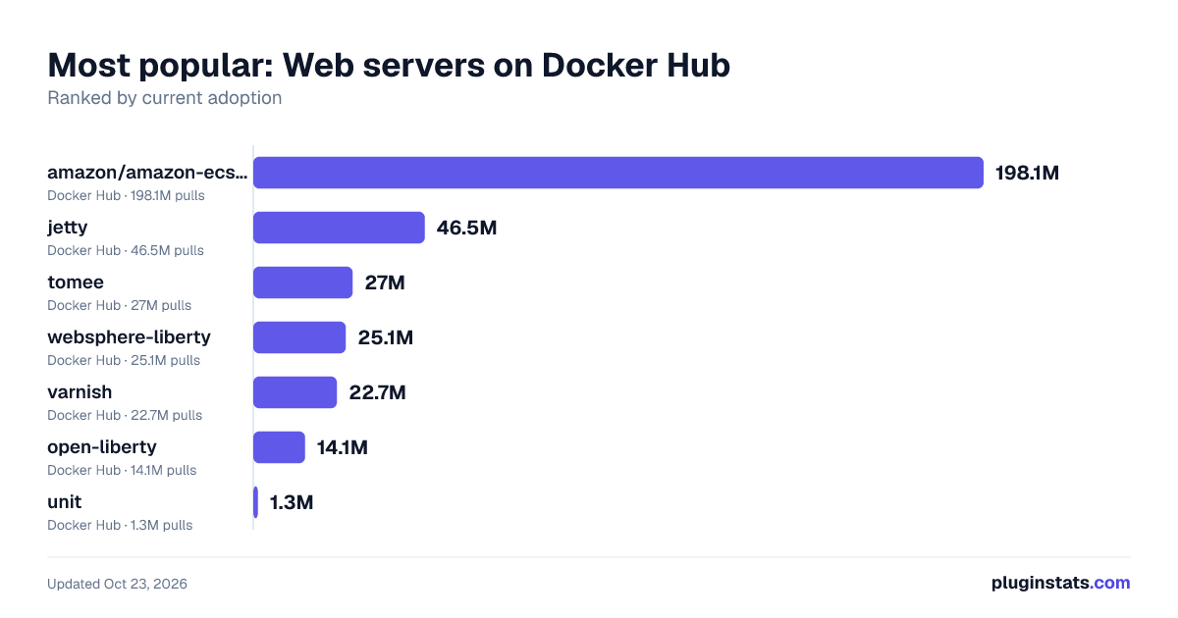1178x618 pixels.
Task: Click the 46.5M value label
Action: click(x=467, y=229)
